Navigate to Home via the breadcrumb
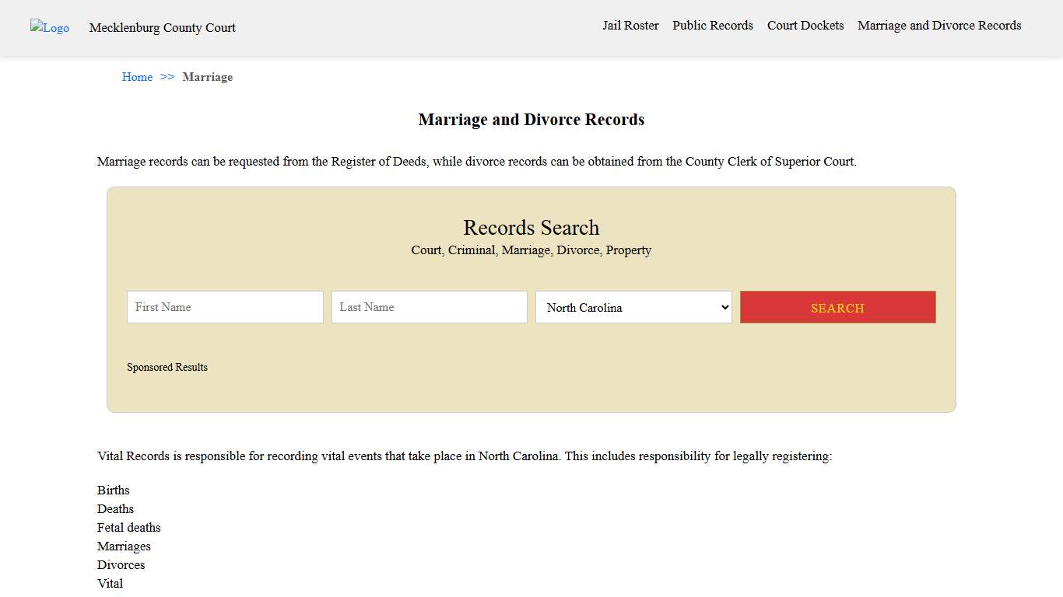Screen dimensions: 1063x597 click(x=137, y=77)
